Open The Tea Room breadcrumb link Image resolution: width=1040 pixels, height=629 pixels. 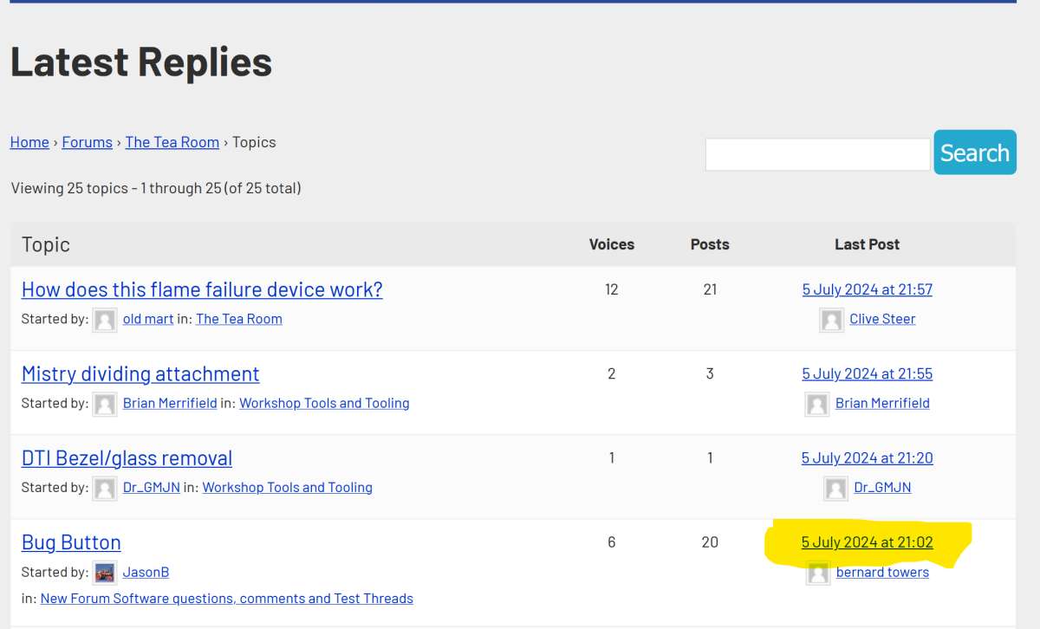click(172, 142)
